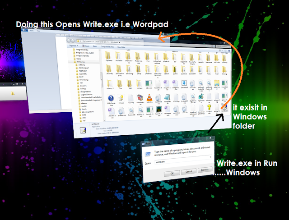Click the Explorer Back navigation button

pos(69,41)
